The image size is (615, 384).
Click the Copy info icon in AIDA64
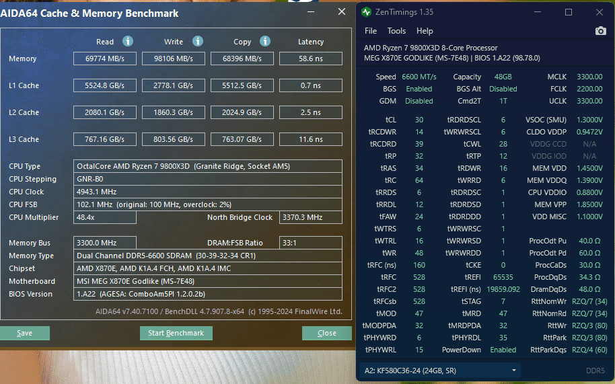(x=265, y=41)
